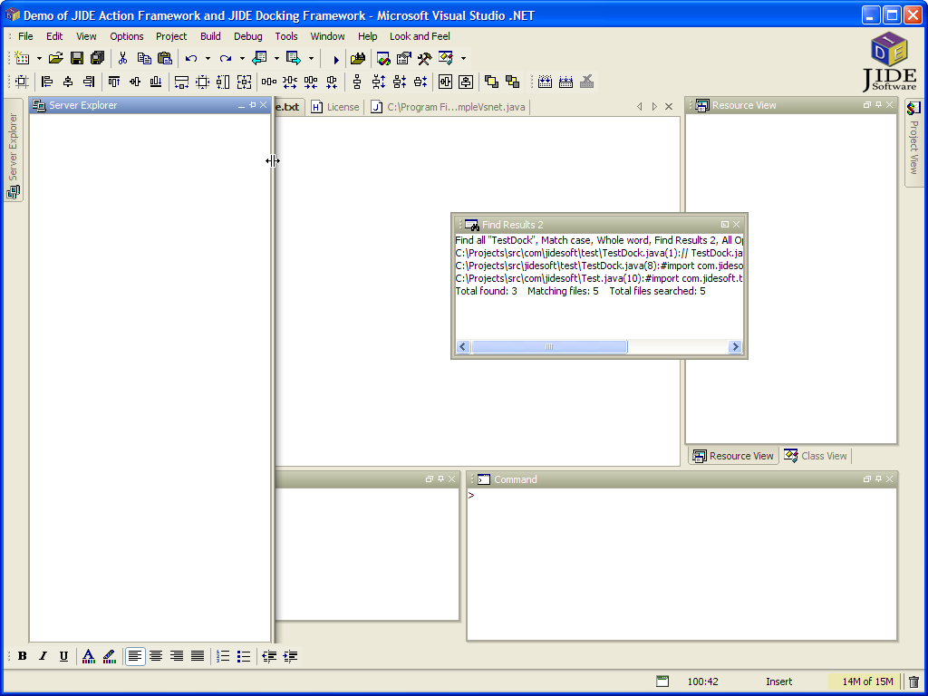928x696 pixels.
Task: Open the Navigate Forward dropdown arrow
Action: [x=311, y=58]
